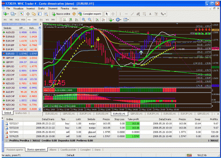
Task: Switch chart to line chart style
Action: 76,19
